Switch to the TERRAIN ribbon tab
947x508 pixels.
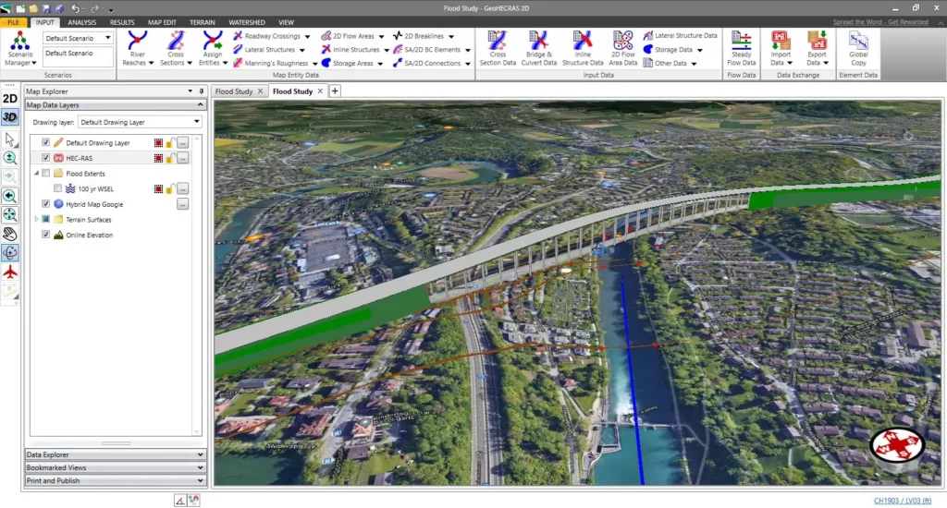tap(203, 21)
